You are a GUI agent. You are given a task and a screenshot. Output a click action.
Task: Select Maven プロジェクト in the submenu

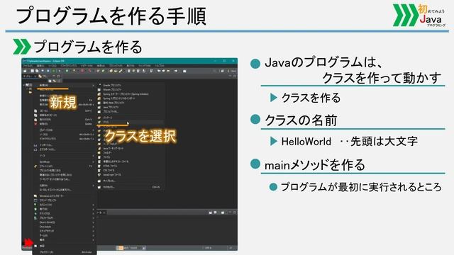[131, 90]
